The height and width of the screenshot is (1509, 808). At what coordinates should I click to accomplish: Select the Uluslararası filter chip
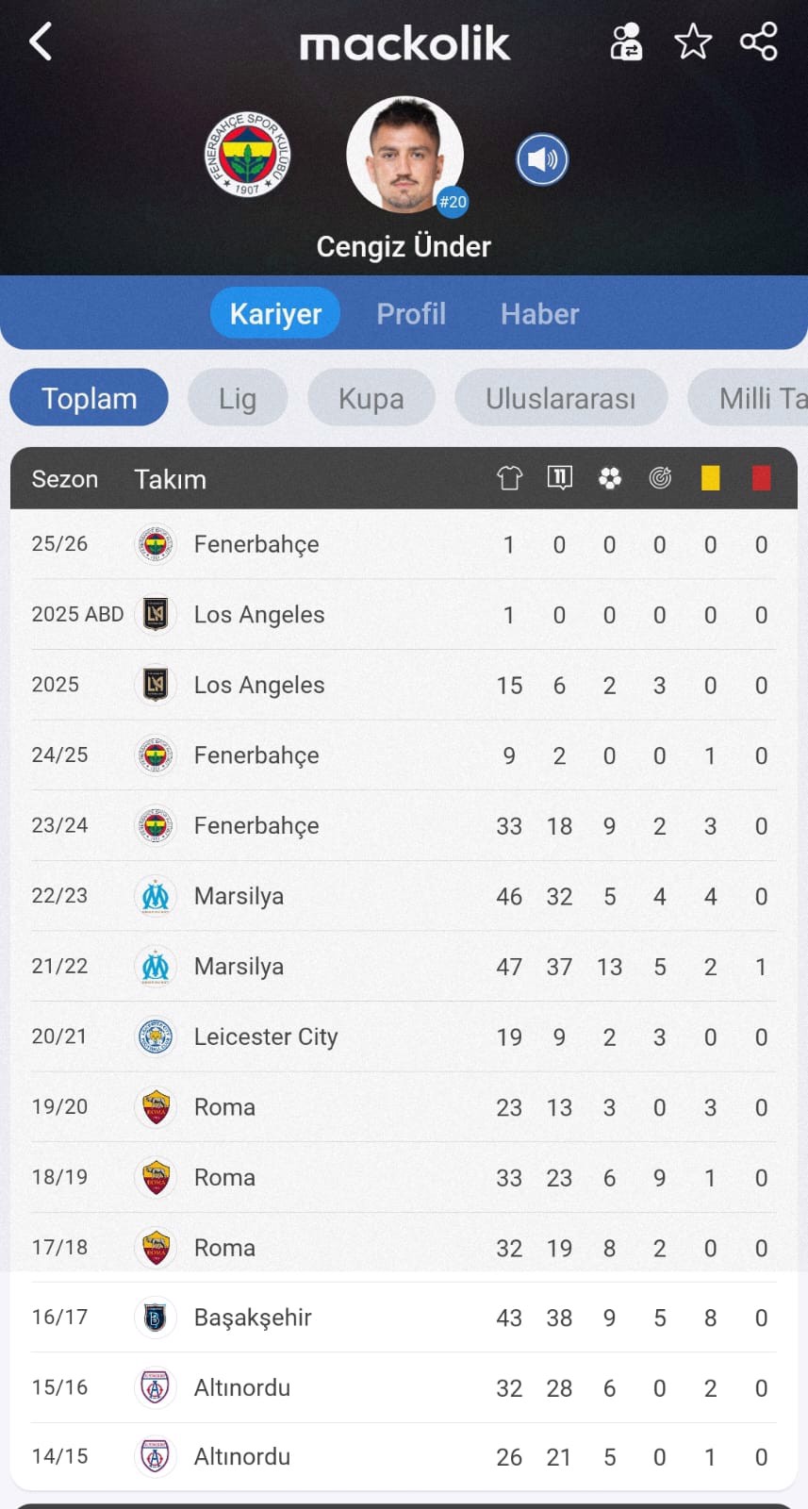point(561,398)
